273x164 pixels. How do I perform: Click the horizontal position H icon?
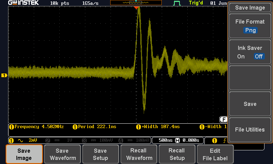pos(177,140)
